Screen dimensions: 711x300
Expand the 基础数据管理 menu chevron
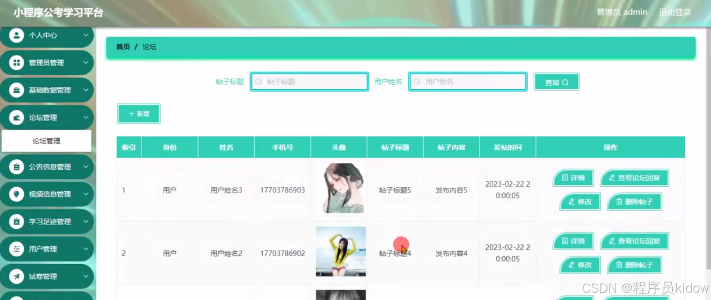(x=86, y=90)
